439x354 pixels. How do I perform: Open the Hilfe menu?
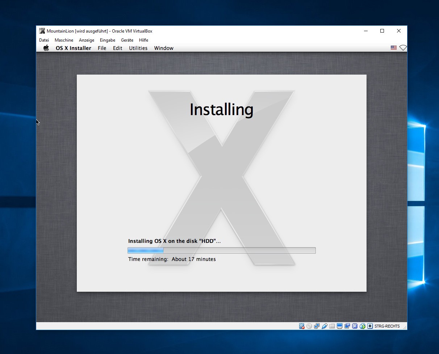click(x=144, y=40)
